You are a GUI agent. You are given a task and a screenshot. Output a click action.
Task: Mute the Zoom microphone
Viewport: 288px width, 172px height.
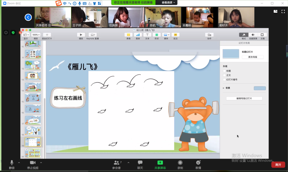click(12, 165)
